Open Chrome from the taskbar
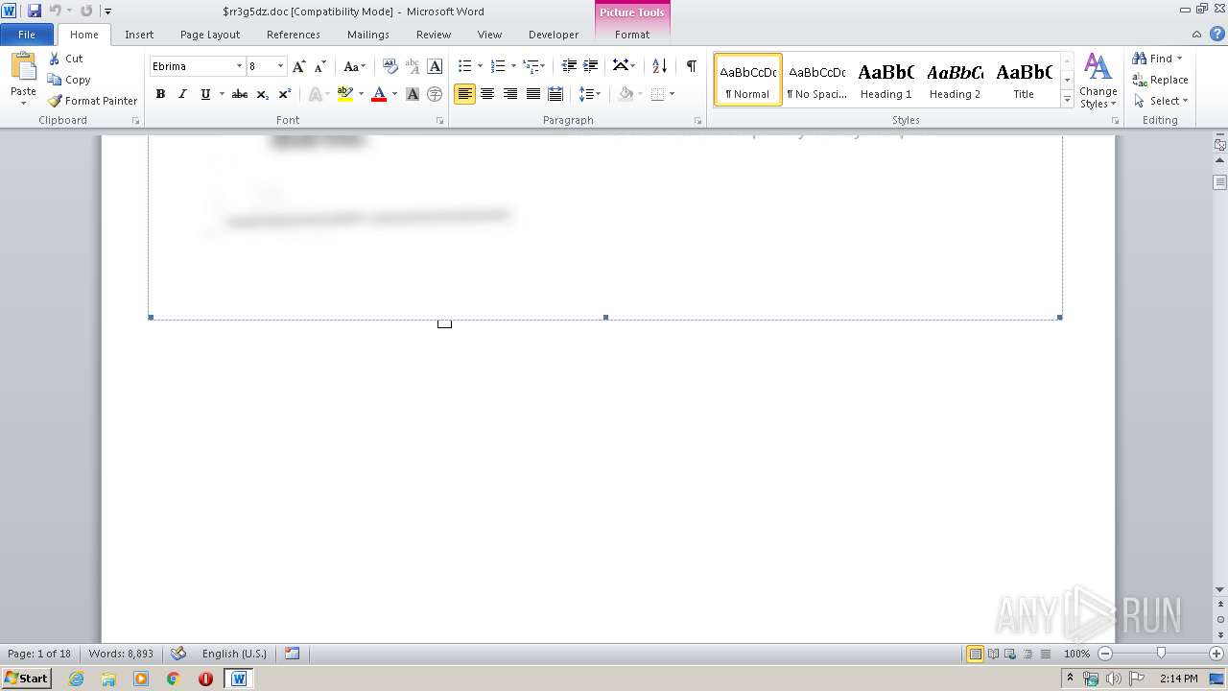The width and height of the screenshot is (1228, 691). point(174,679)
